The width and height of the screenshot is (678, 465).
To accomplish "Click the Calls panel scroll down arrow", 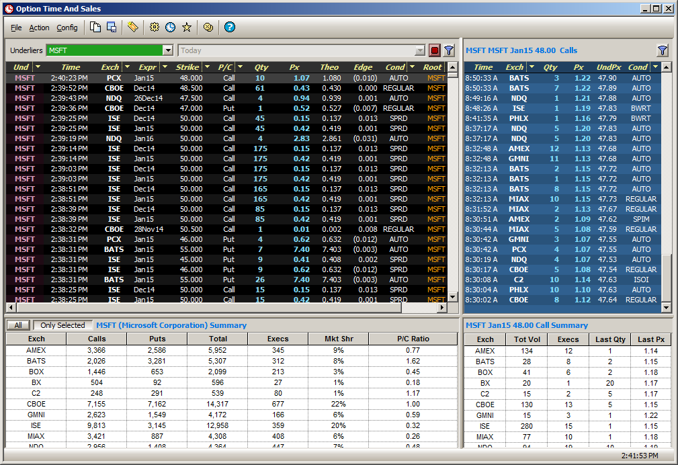I will pyautogui.click(x=666, y=308).
